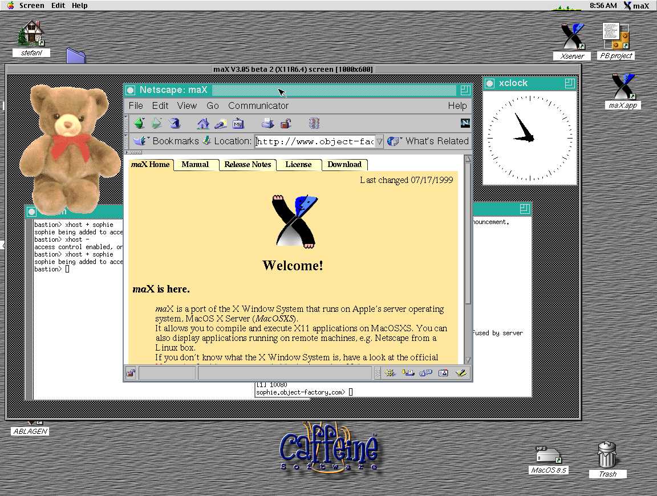This screenshot has height=496, width=657.
Task: Open the Communicator menu
Action: [x=258, y=105]
